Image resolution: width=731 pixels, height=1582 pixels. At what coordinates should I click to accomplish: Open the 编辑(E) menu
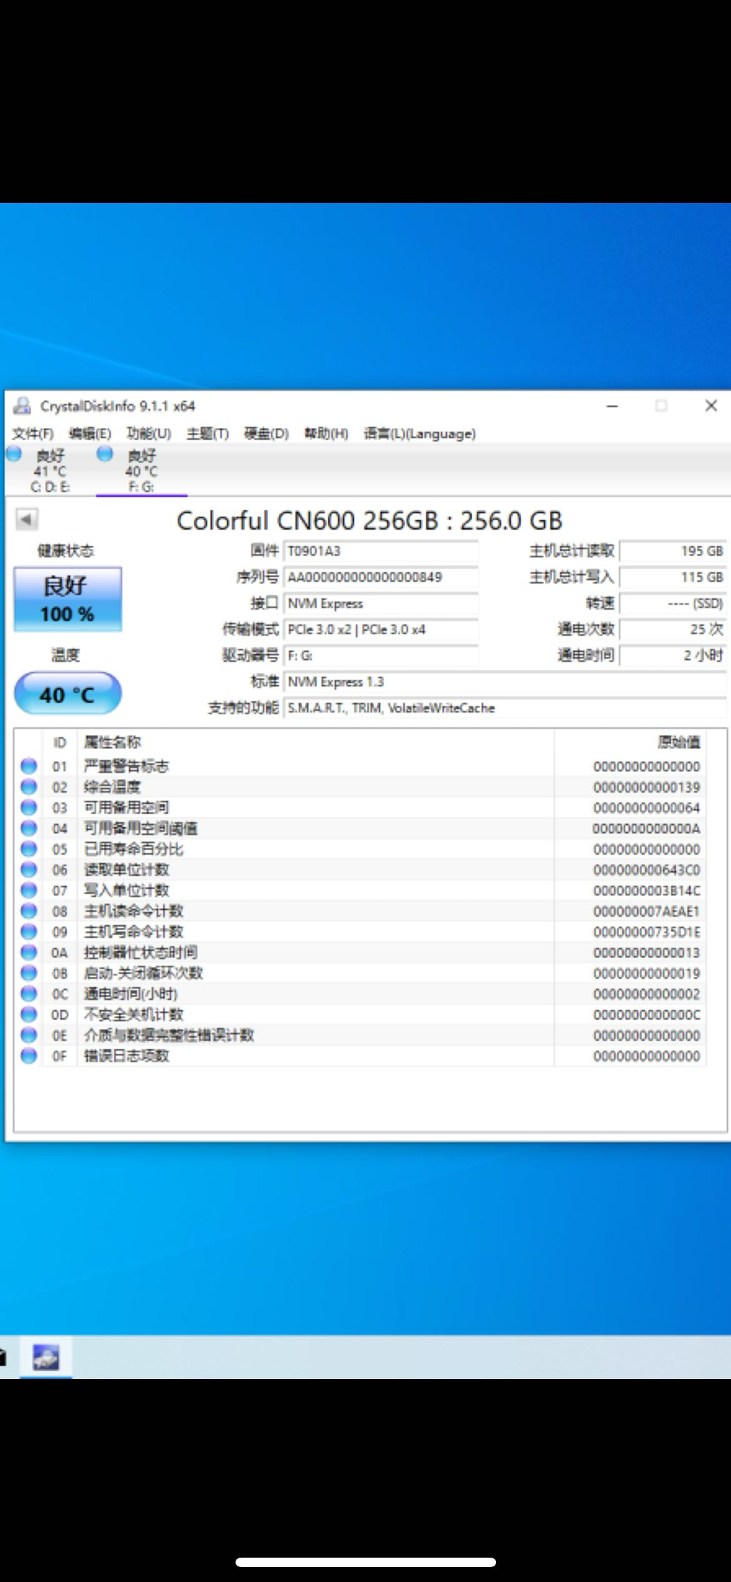click(x=90, y=434)
